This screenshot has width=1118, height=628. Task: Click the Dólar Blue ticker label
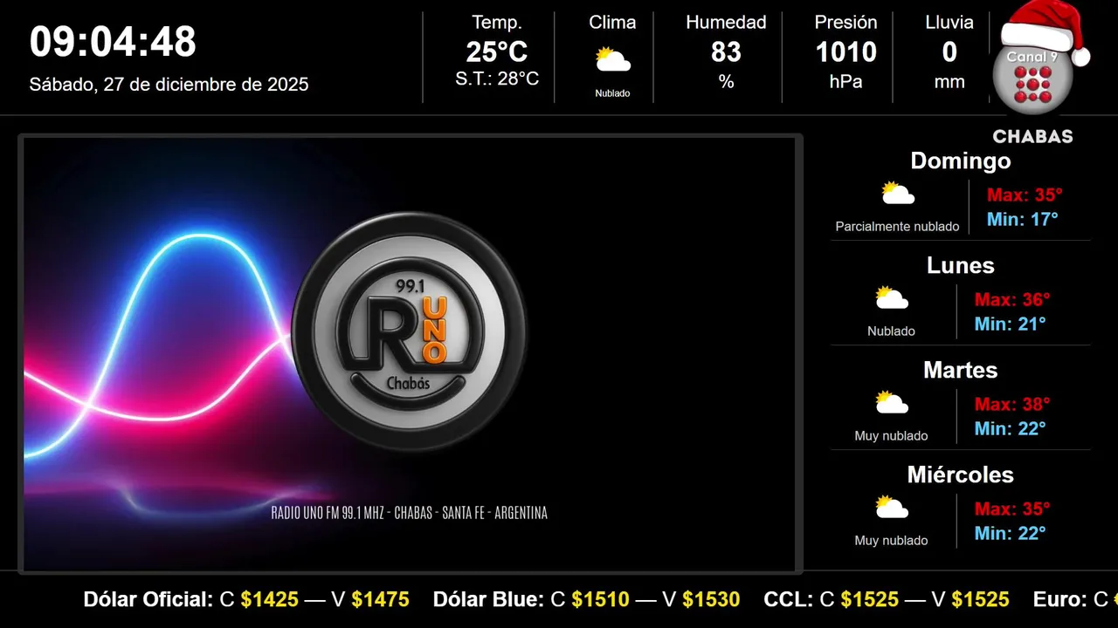488,599
